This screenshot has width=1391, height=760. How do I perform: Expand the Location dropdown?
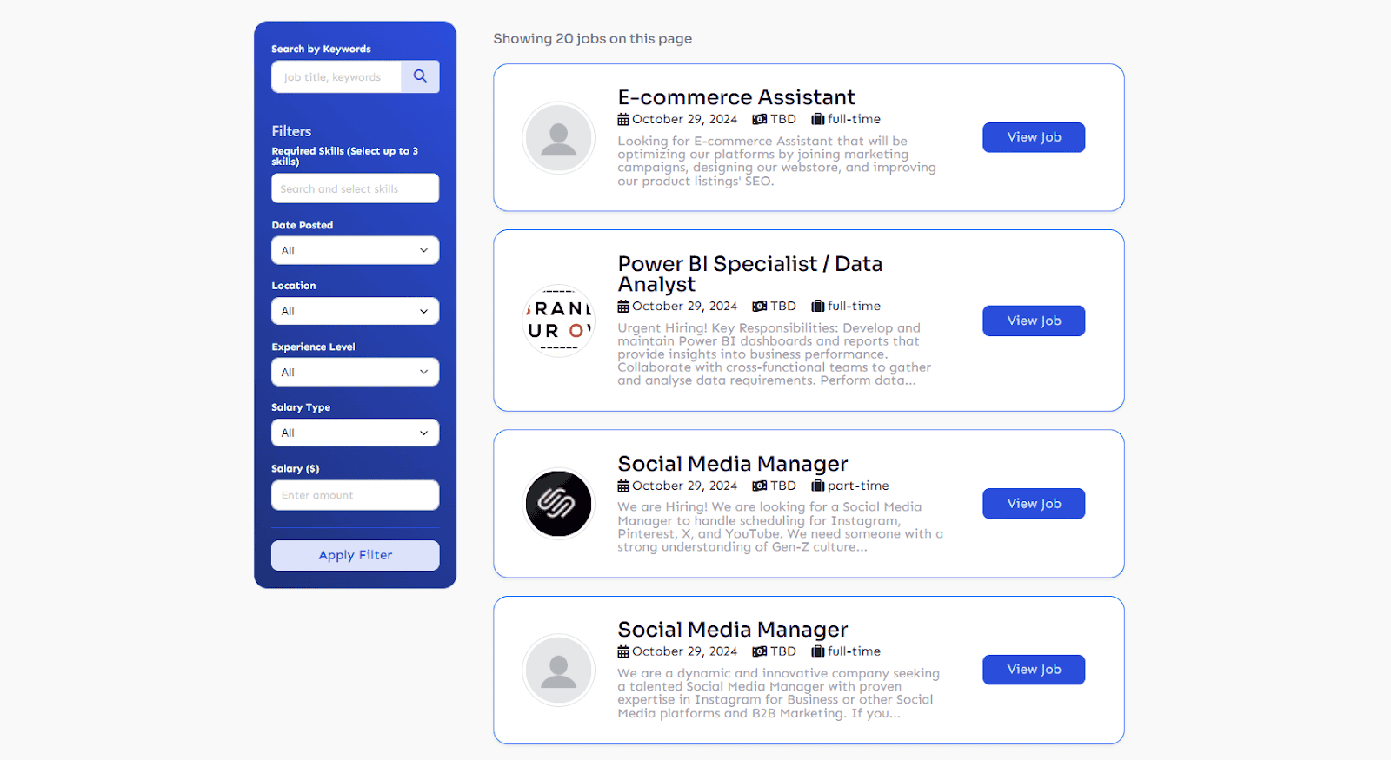tap(355, 311)
